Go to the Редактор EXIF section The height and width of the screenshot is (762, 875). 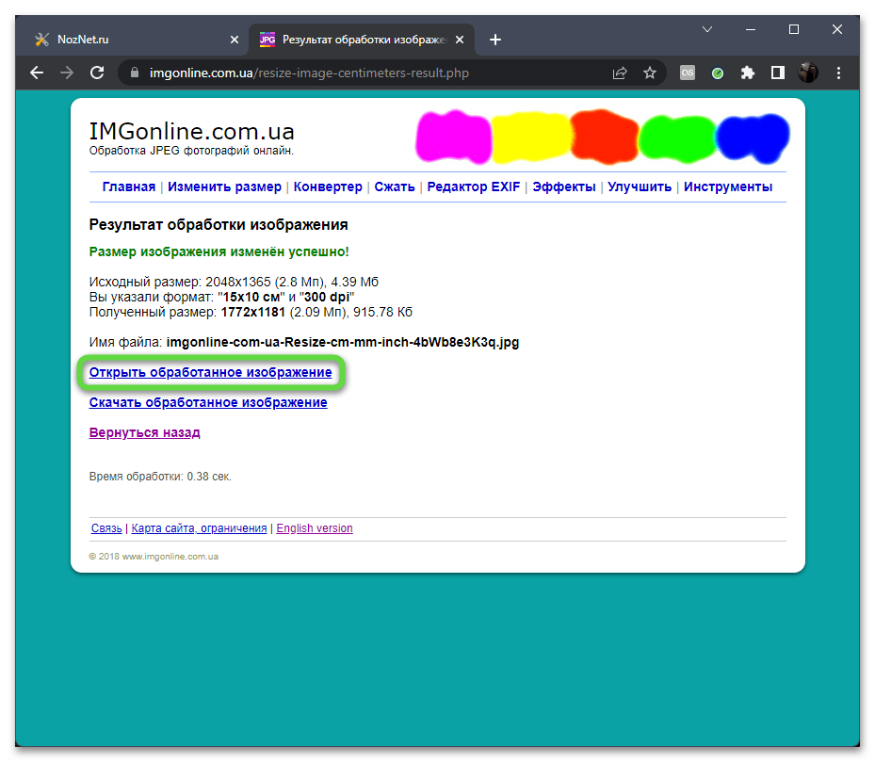coord(474,186)
